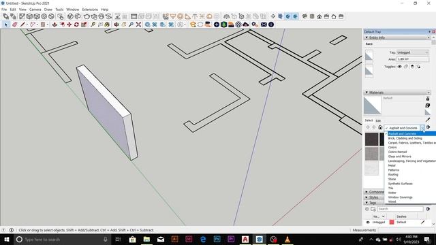
Task: Select the Move tool with red arrows
Action: 69,24
